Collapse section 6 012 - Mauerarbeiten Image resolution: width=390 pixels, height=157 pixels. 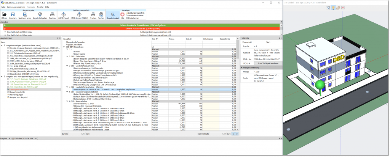click(x=67, y=101)
